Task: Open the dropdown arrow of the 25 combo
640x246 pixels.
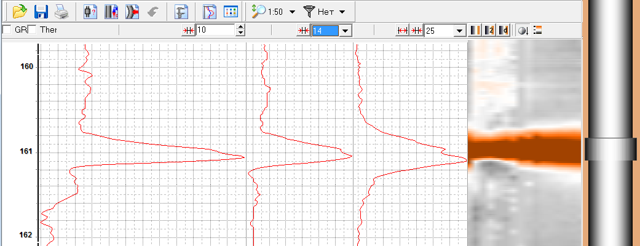Action: pyautogui.click(x=460, y=31)
